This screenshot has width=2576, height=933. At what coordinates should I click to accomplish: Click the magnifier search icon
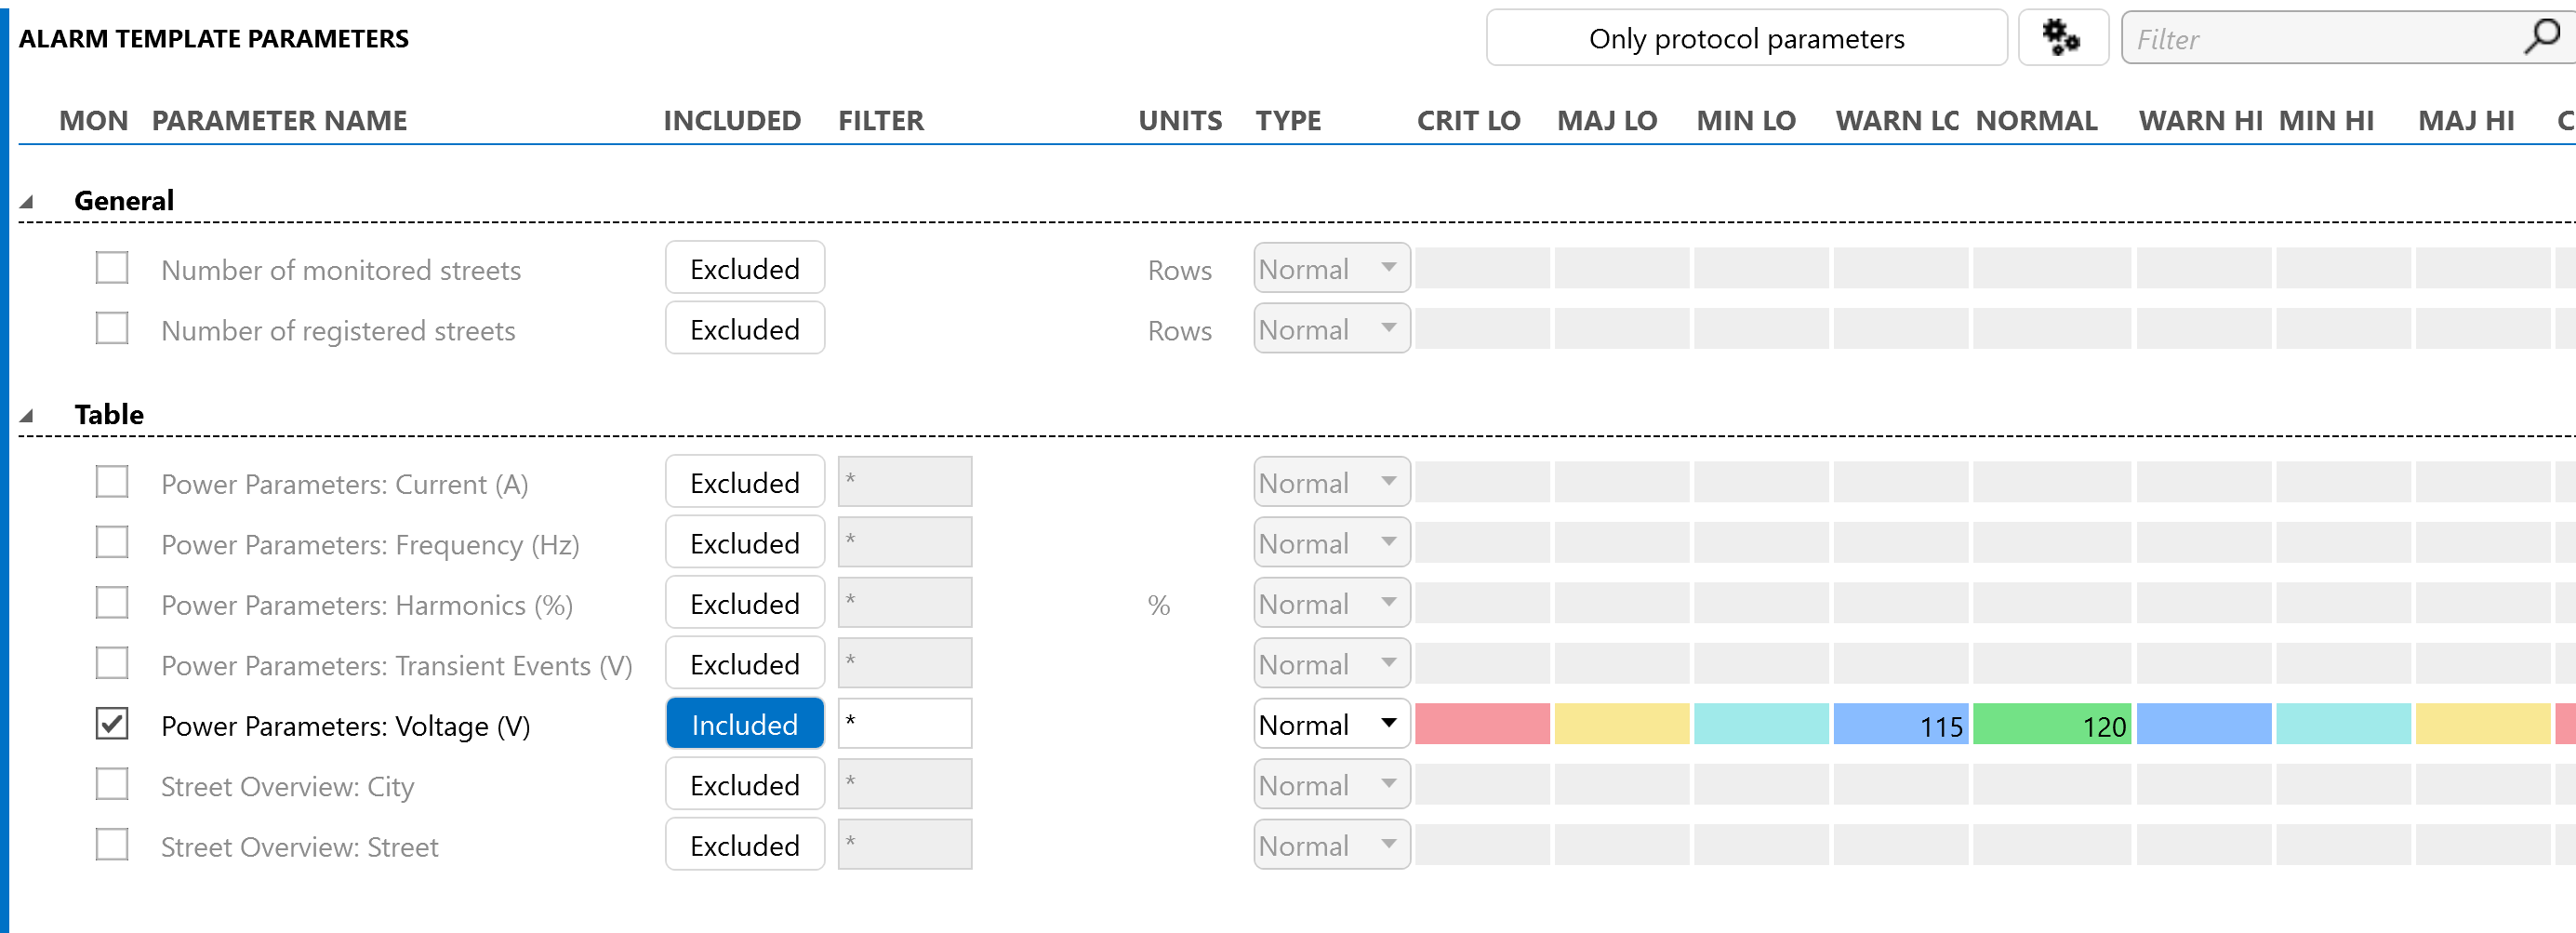[2541, 37]
